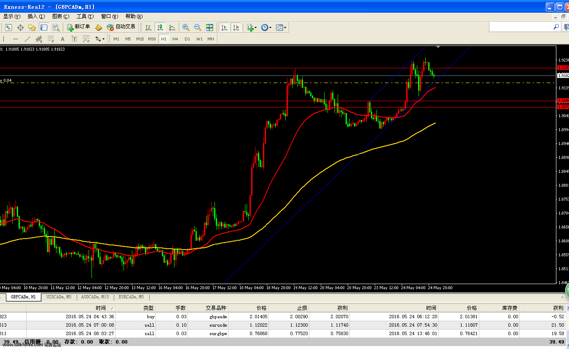This screenshot has height=349, width=569.
Task: Sort by the 手数 column header
Action: click(172, 308)
